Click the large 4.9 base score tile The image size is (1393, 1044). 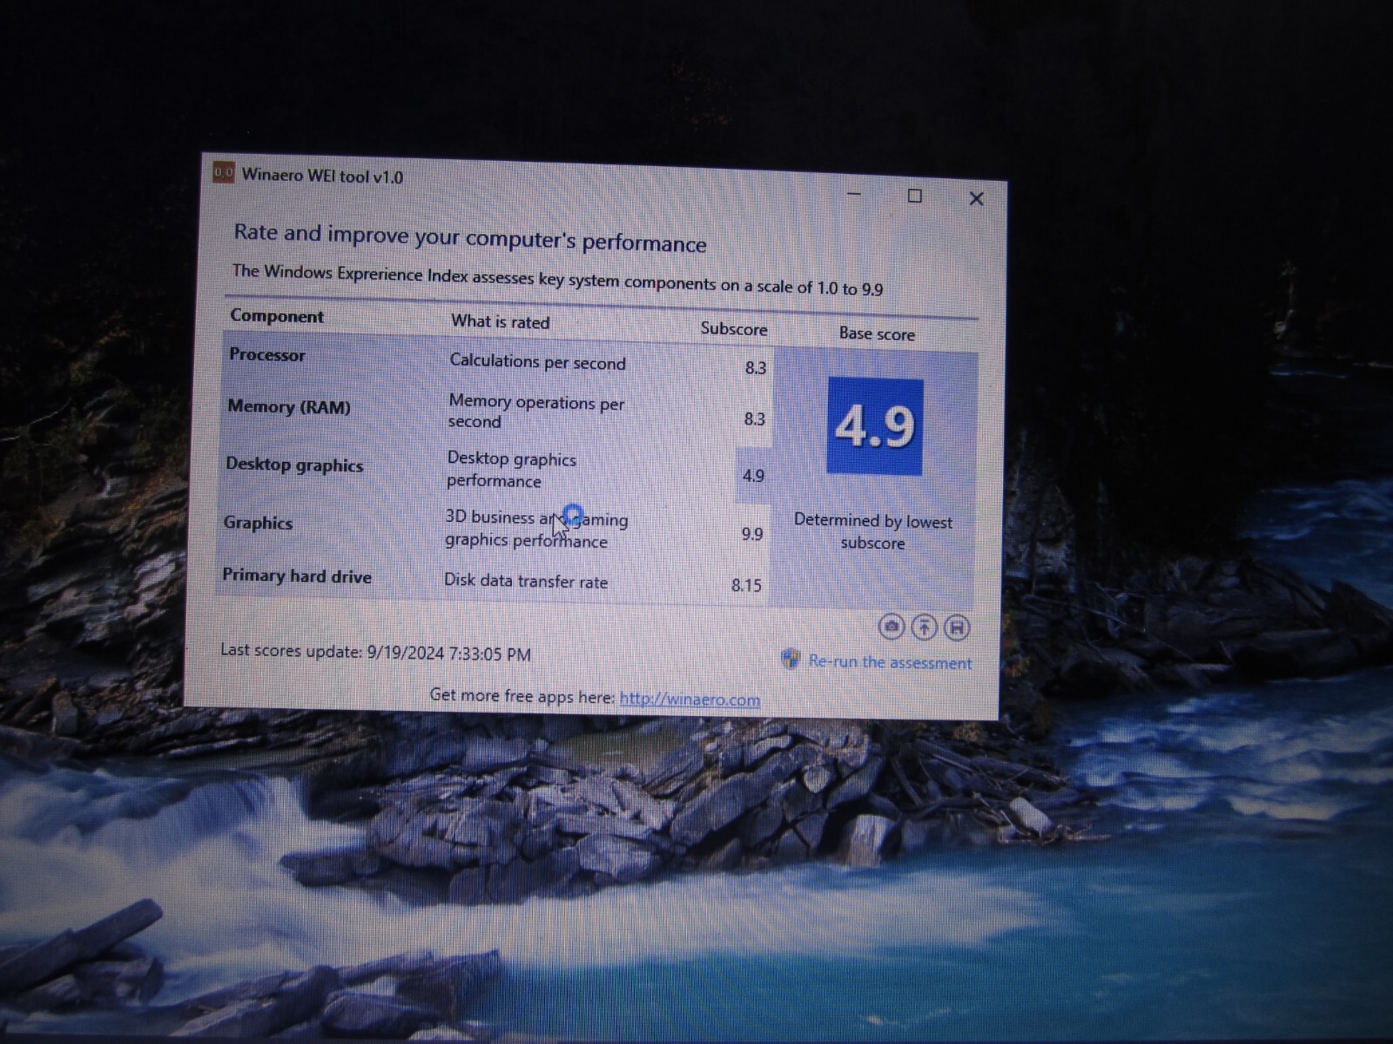(875, 426)
